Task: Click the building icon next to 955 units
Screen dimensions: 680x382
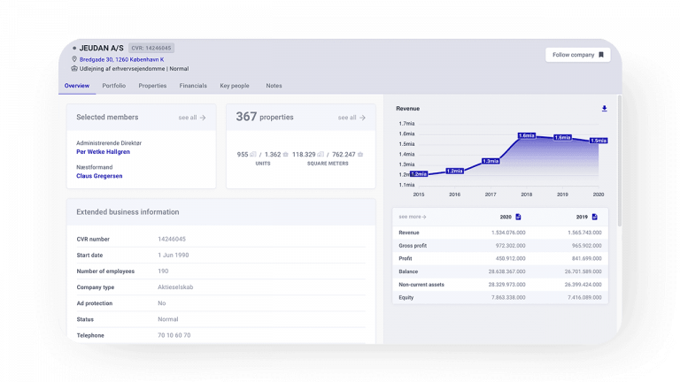Action: tap(253, 155)
